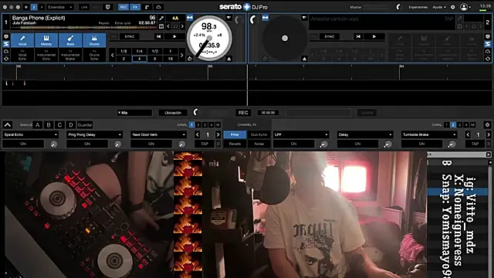Open deck 2 stems tab icon on right strip

tap(488, 44)
